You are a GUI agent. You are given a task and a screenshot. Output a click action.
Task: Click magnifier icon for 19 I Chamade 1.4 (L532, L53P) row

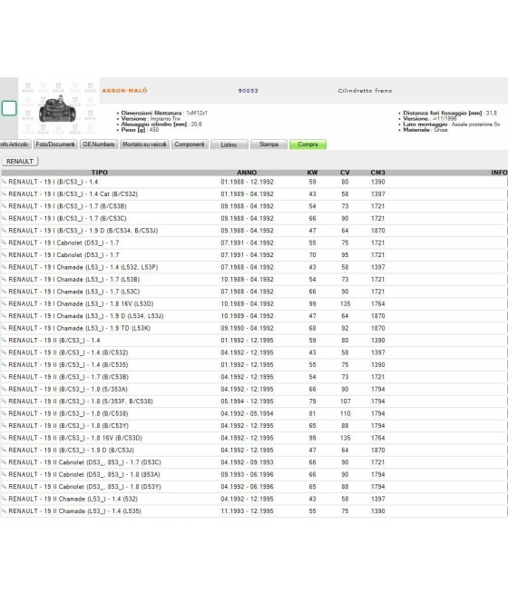click(4, 267)
